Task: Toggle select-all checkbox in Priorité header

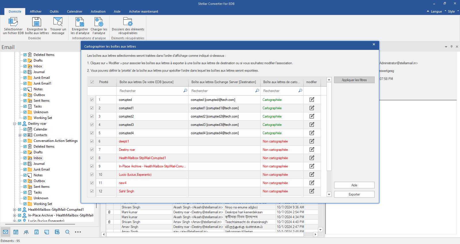Action: [x=92, y=82]
